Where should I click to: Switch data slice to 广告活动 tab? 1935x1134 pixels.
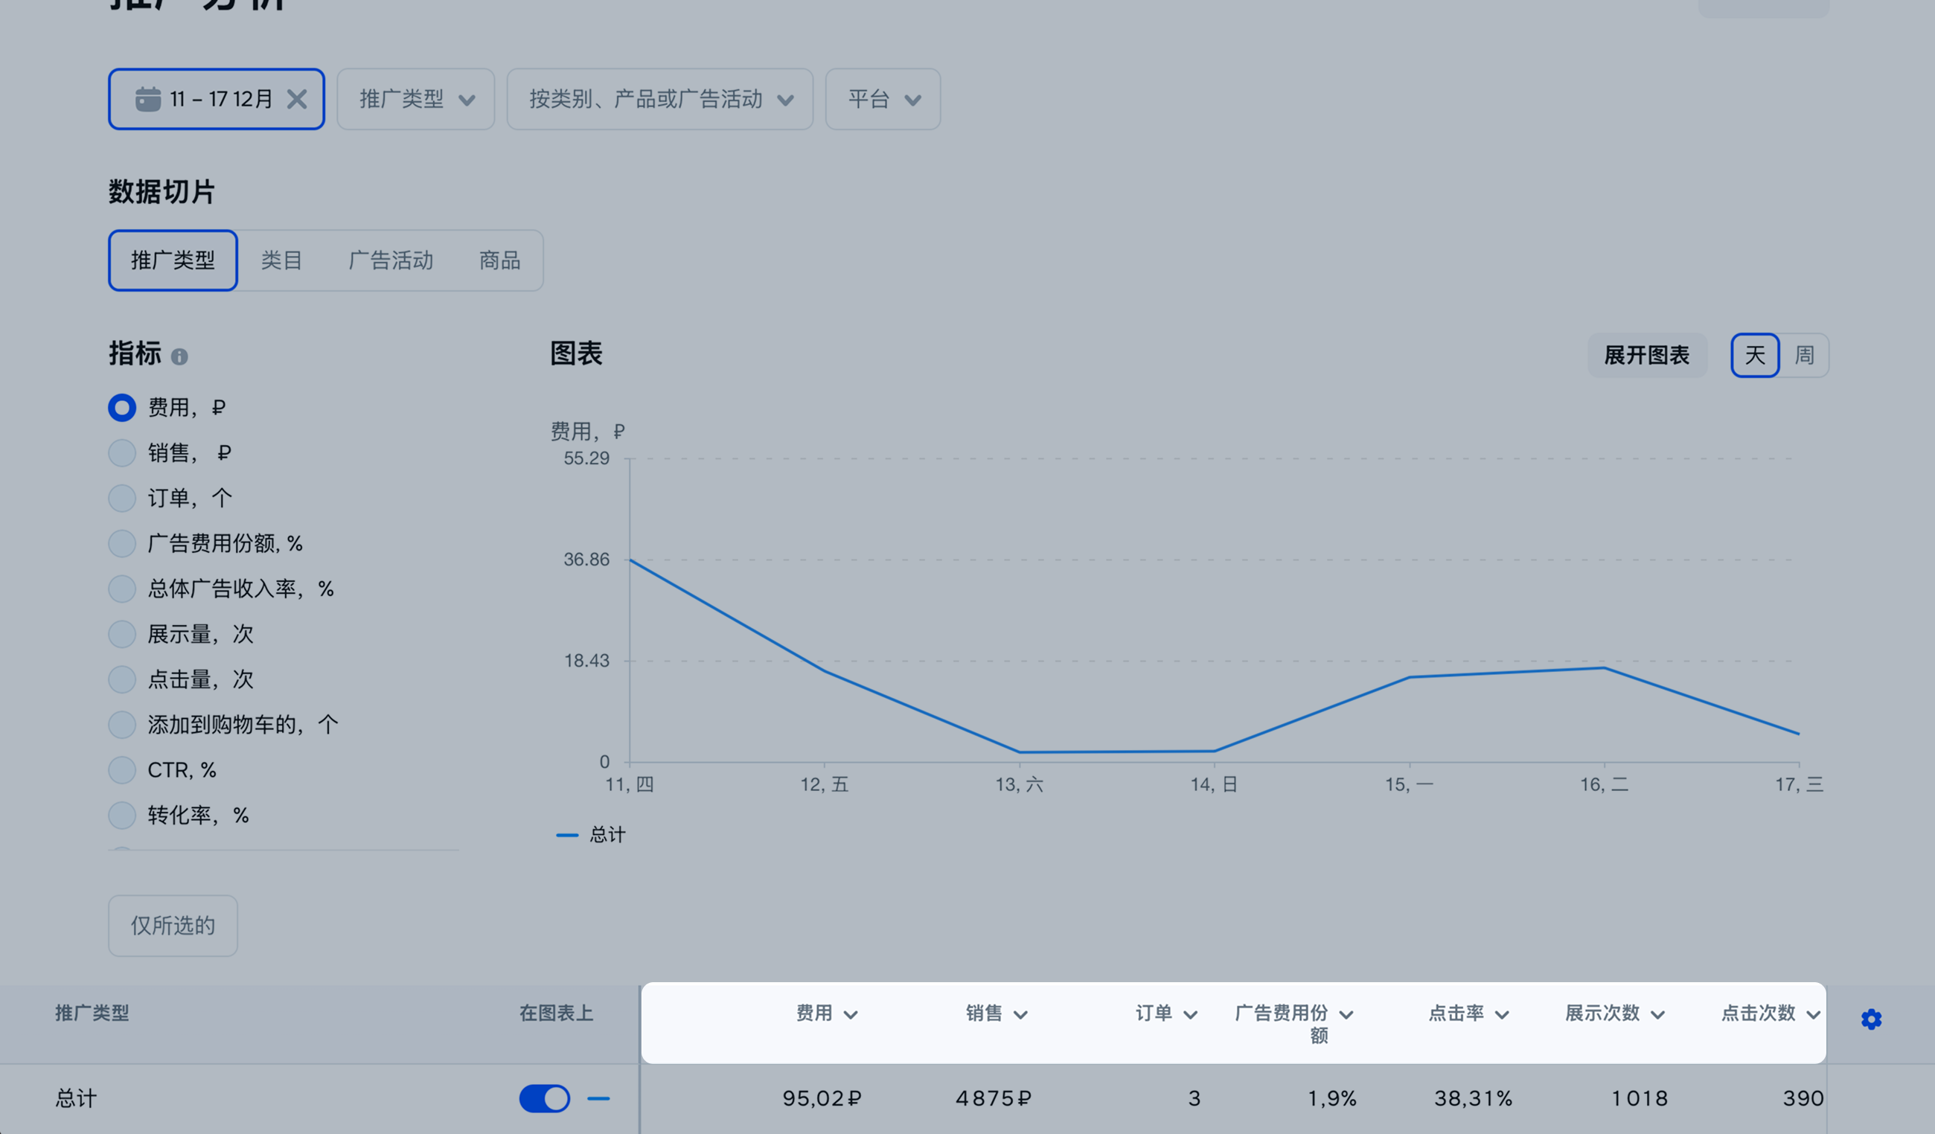(391, 261)
